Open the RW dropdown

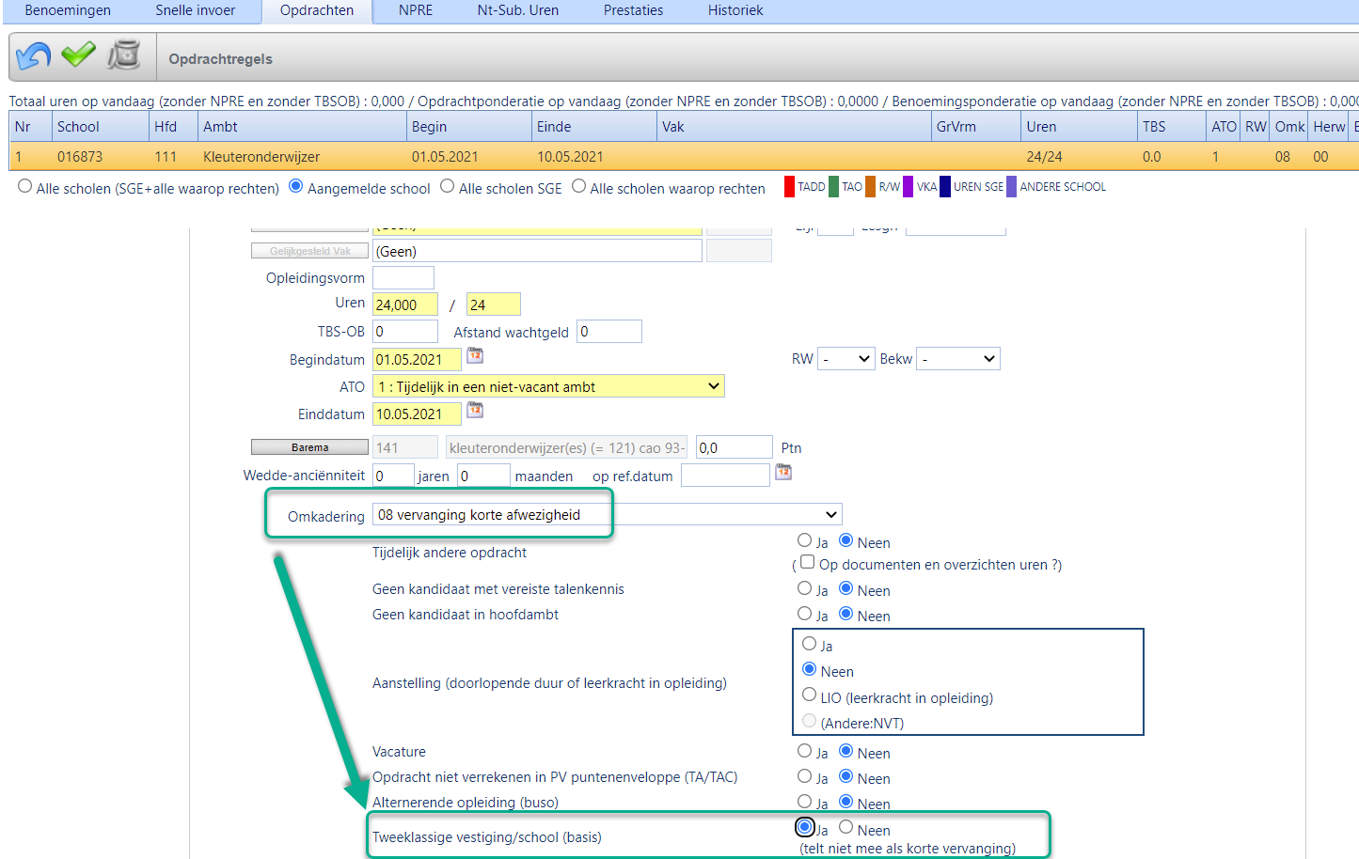846,359
